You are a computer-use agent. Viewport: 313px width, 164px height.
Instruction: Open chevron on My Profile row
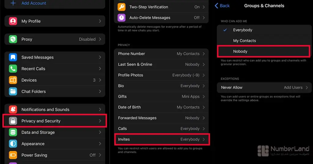click(100, 21)
